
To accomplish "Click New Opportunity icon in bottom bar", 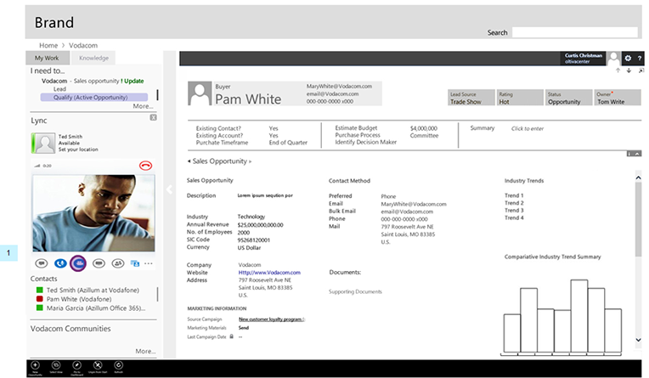I will coord(35,364).
